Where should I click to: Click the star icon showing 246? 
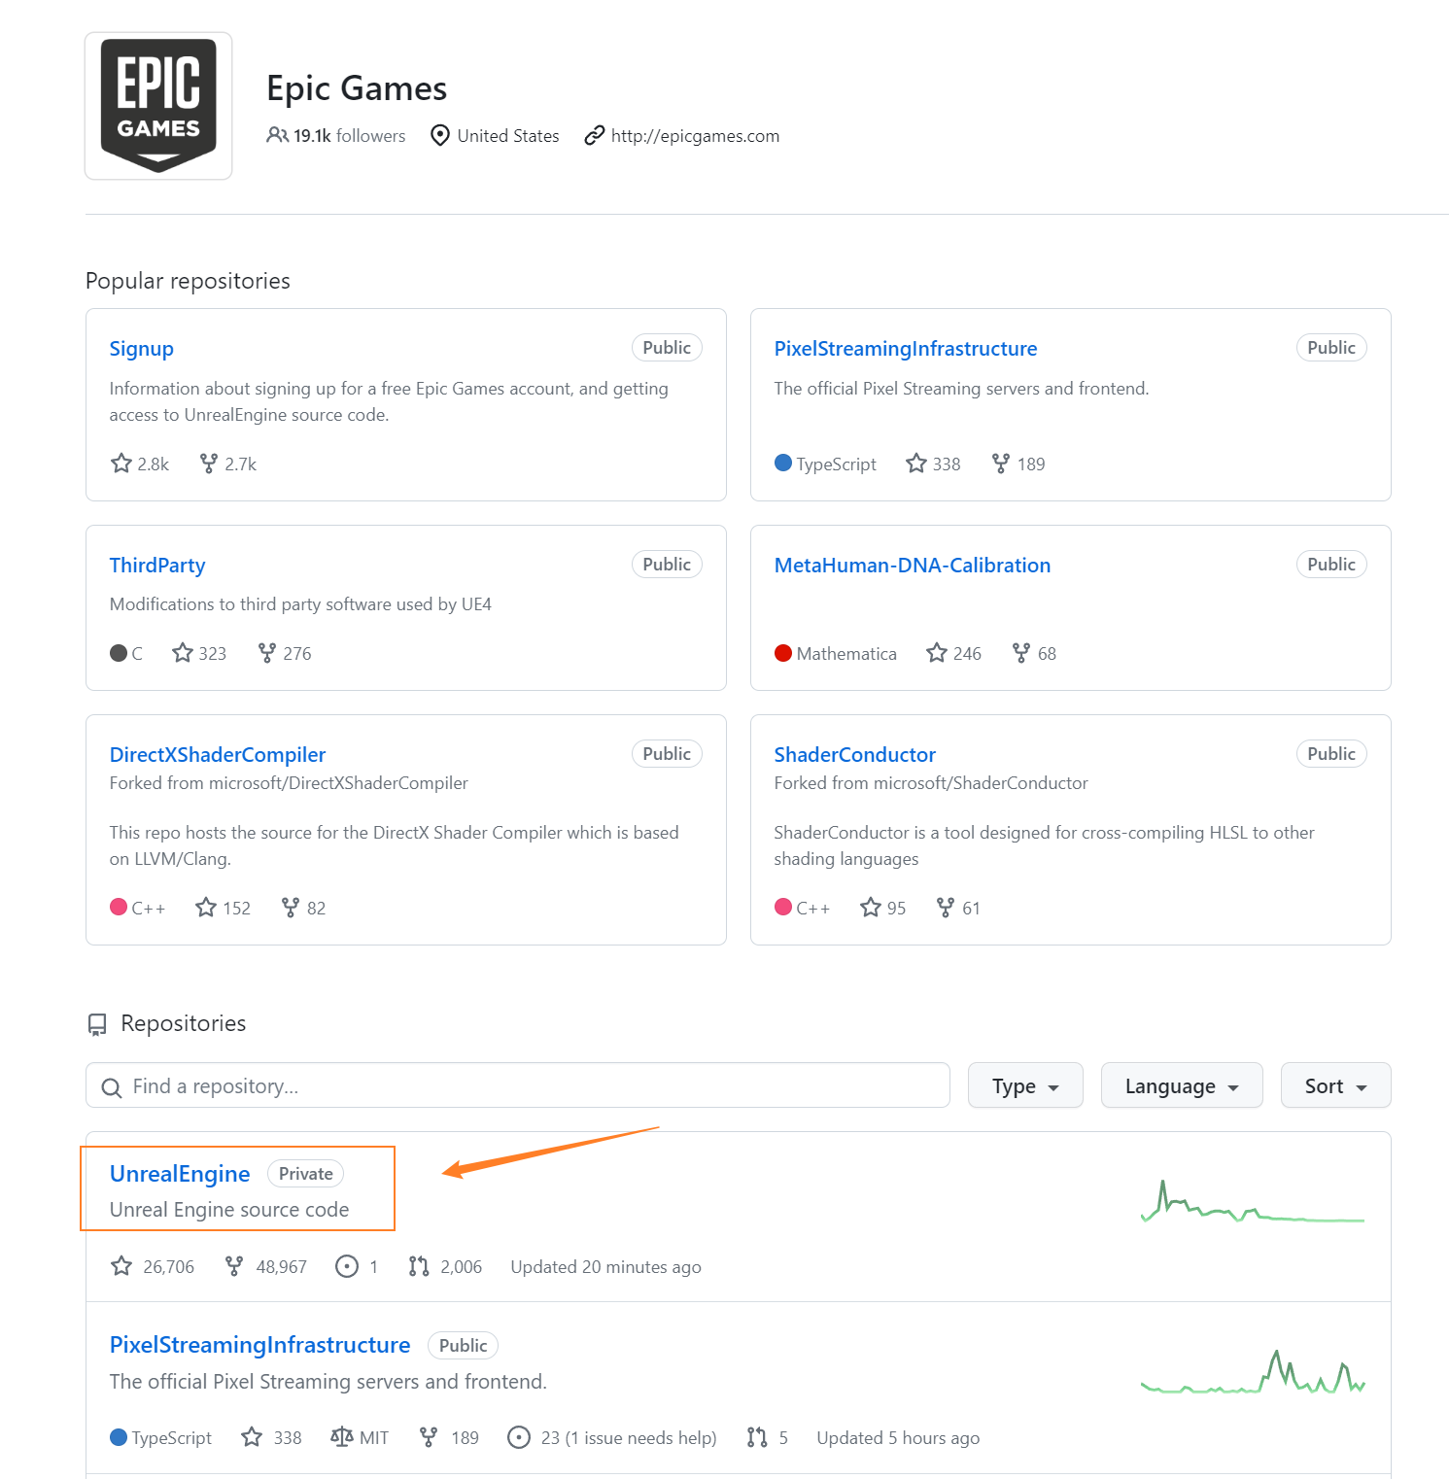[937, 653]
